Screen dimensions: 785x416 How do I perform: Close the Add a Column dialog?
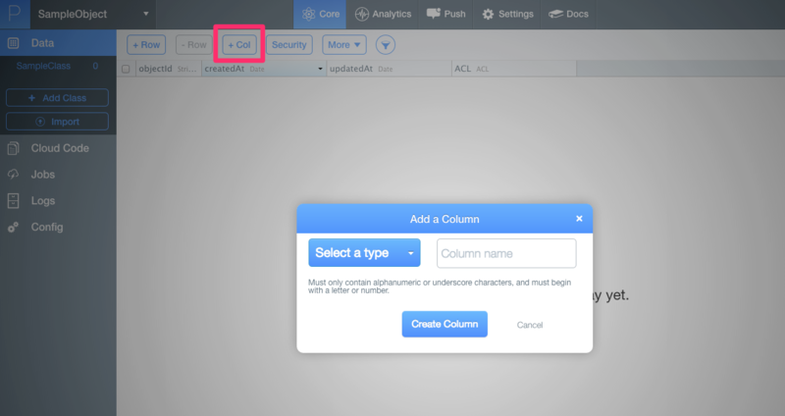click(x=579, y=218)
